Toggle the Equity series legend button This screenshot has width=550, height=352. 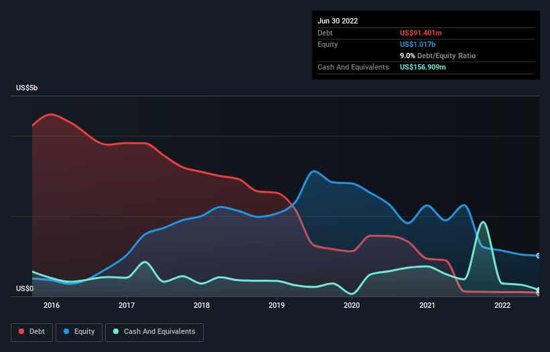(x=79, y=332)
